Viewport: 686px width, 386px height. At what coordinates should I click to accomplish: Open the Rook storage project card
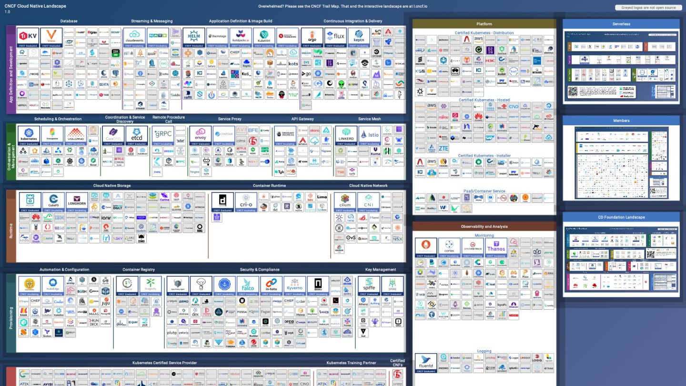point(30,202)
